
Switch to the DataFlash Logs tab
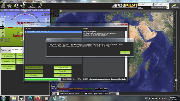pyautogui.click(x=17, y=50)
